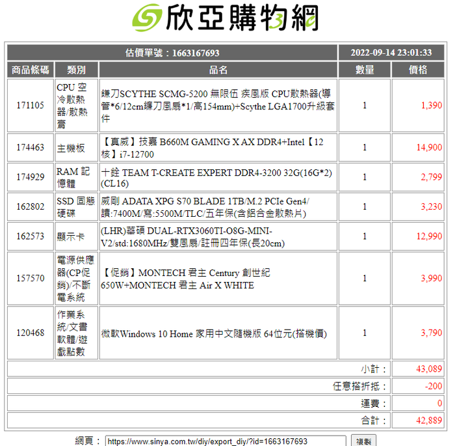
Task: Click the 小計： label
Action: [374, 369]
